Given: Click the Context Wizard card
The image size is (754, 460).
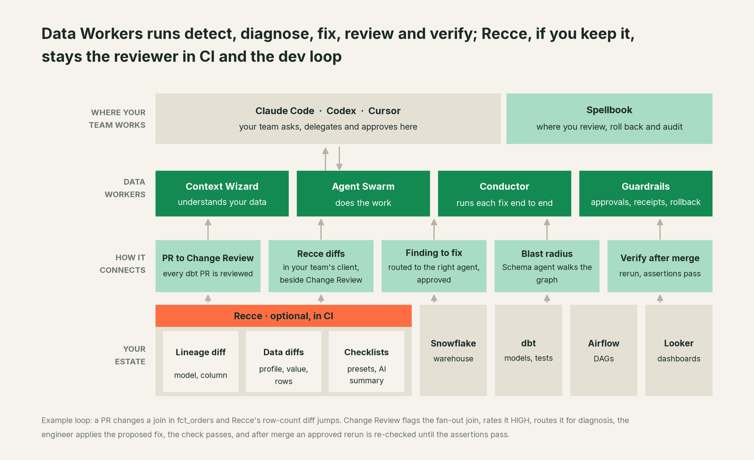Looking at the screenshot, I should (222, 194).
